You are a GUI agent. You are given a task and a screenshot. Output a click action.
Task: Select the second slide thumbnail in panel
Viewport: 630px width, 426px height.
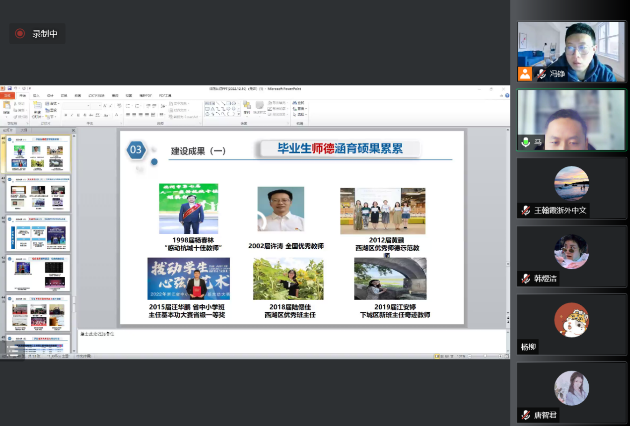click(38, 194)
